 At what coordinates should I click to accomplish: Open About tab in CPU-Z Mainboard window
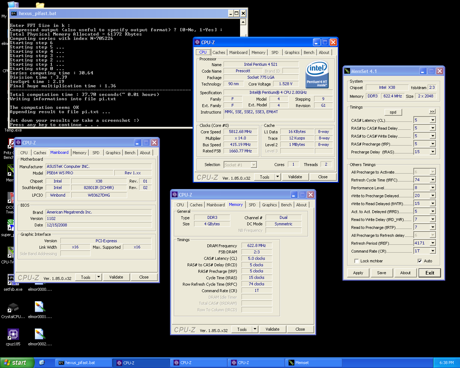click(x=145, y=153)
